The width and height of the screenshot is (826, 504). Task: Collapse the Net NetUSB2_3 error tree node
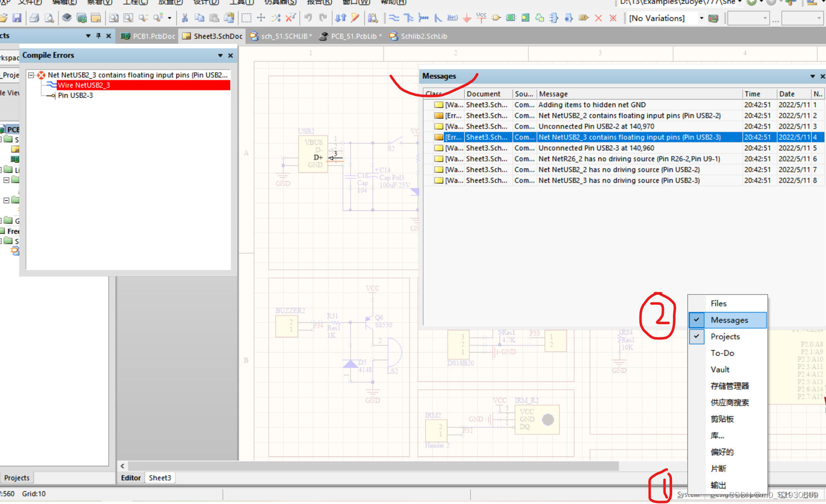(31, 75)
